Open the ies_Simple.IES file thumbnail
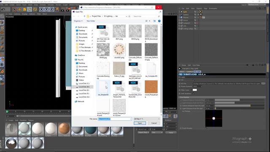Image resolution: width=270 pixels, height=152 pixels. click(103, 88)
